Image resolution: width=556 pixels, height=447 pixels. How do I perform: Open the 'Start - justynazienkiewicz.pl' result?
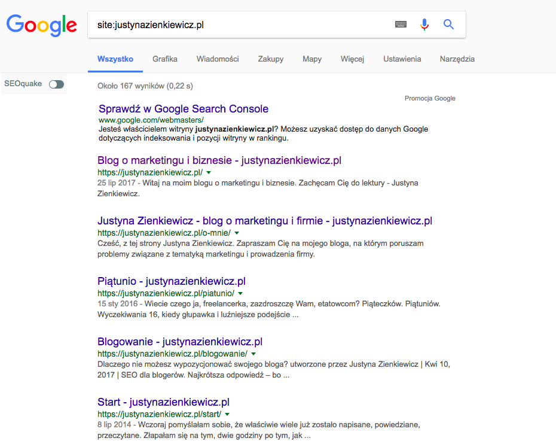point(163,402)
